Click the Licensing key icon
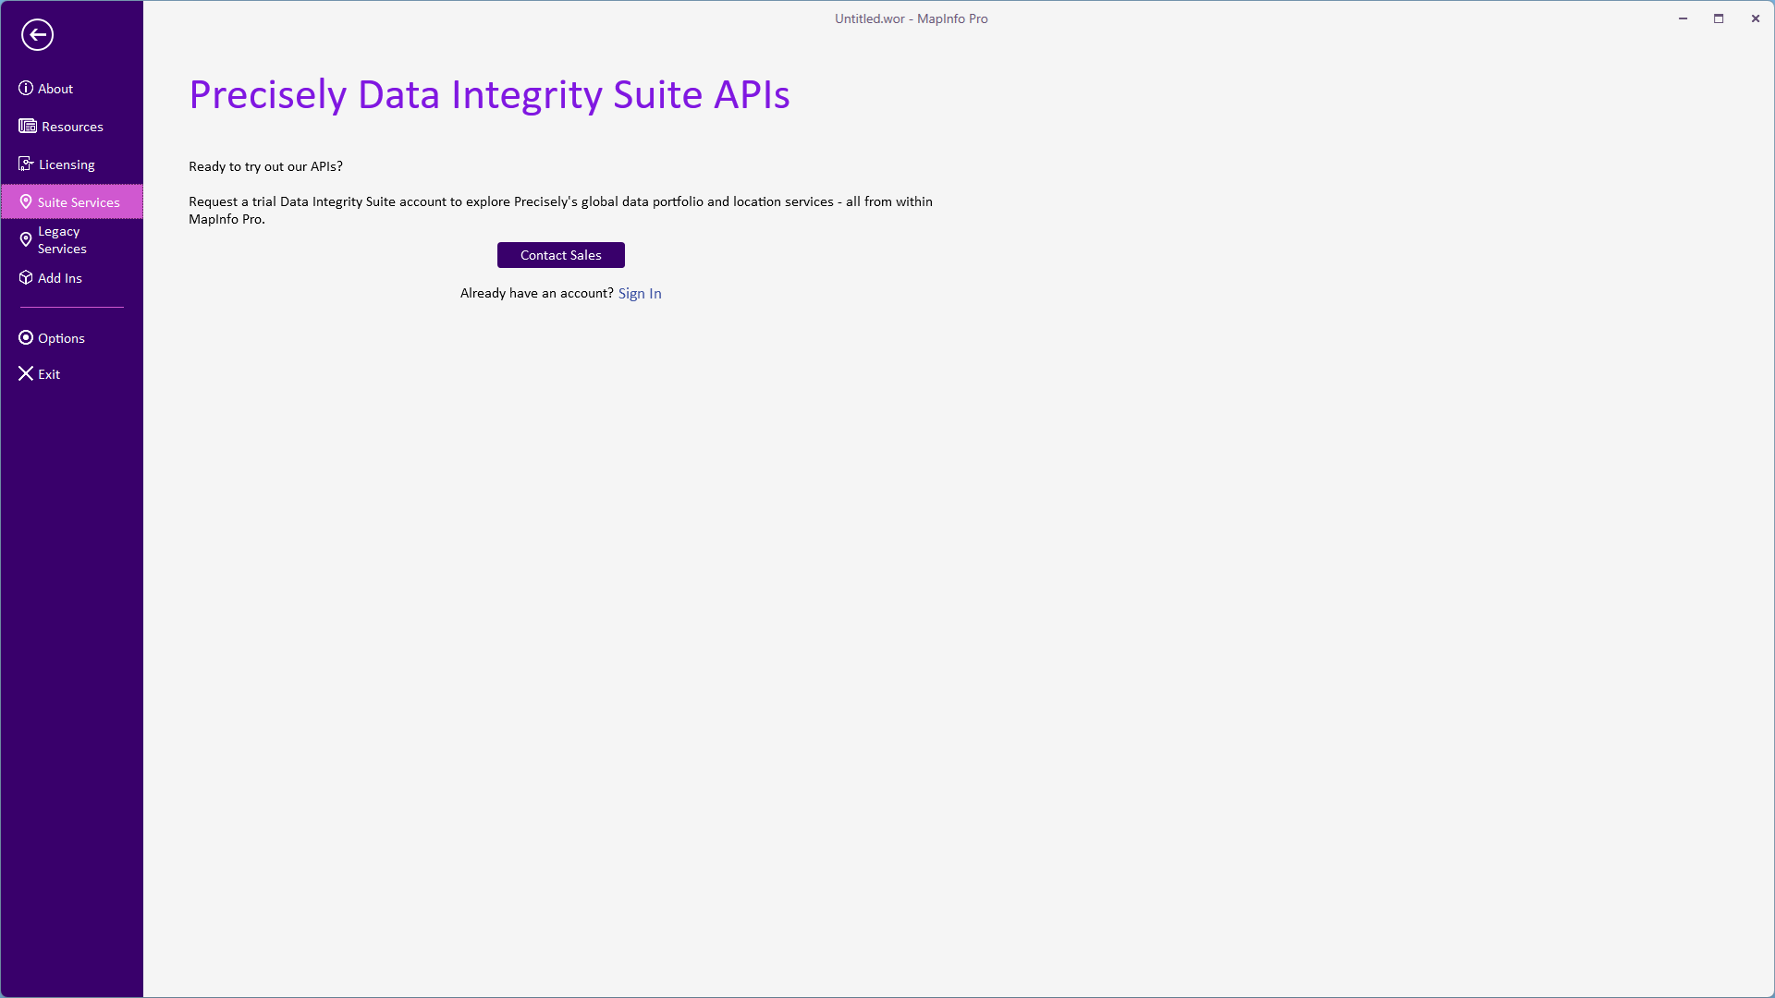Screen dimensions: 1775x998 [26, 164]
